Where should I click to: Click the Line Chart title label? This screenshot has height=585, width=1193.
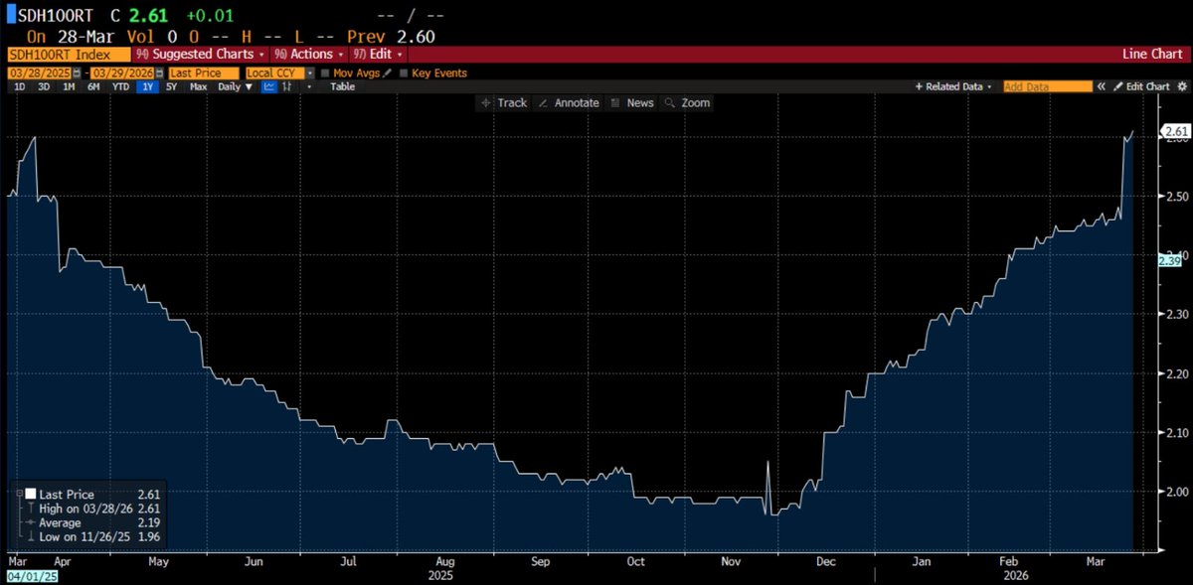(1151, 54)
